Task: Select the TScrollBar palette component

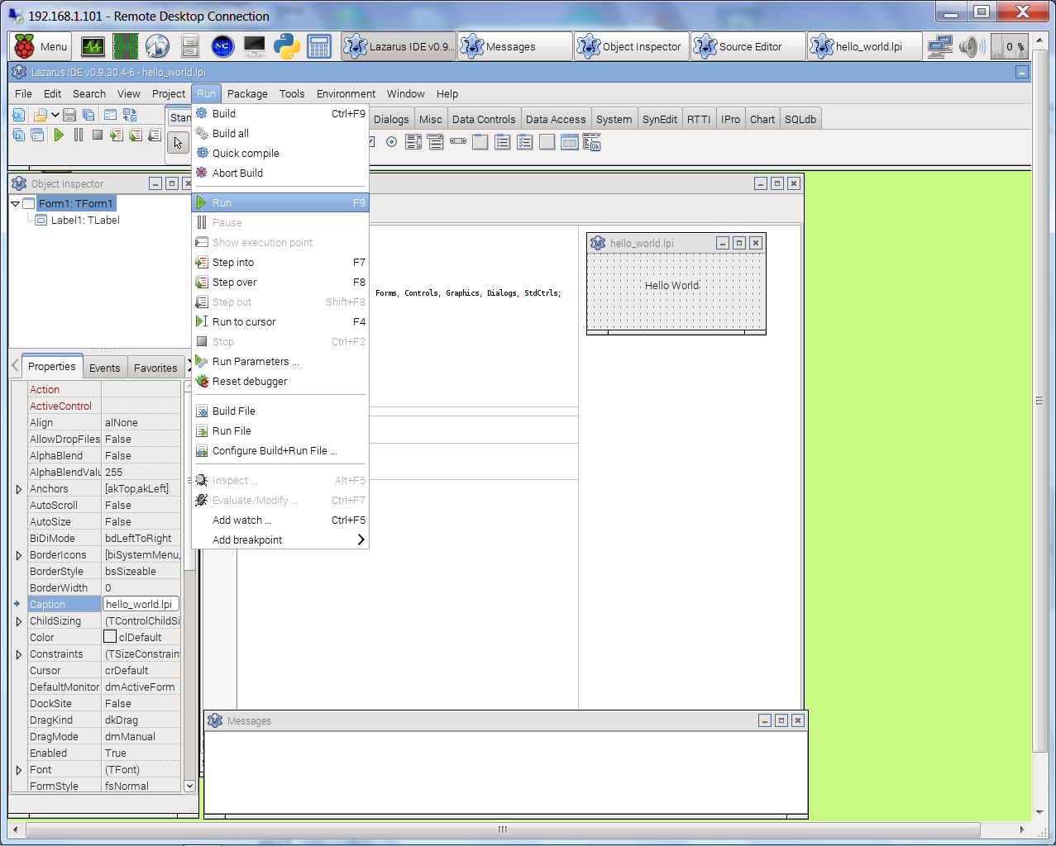Action: 457,142
